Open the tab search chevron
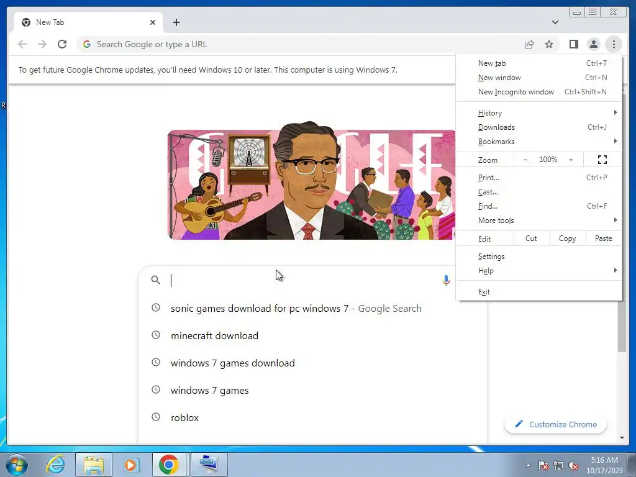The image size is (636, 477). (x=555, y=22)
